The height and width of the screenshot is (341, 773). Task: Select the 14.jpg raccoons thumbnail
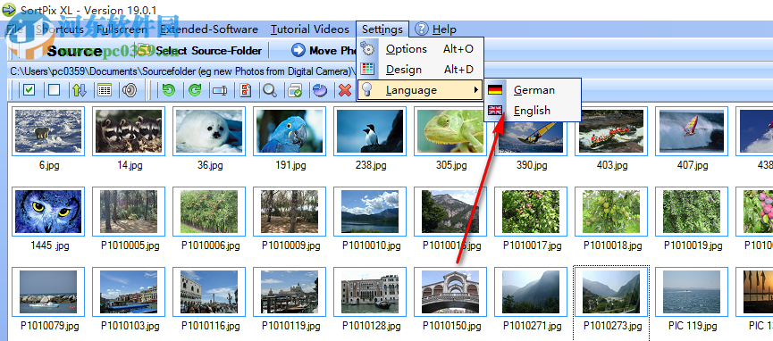tap(129, 131)
